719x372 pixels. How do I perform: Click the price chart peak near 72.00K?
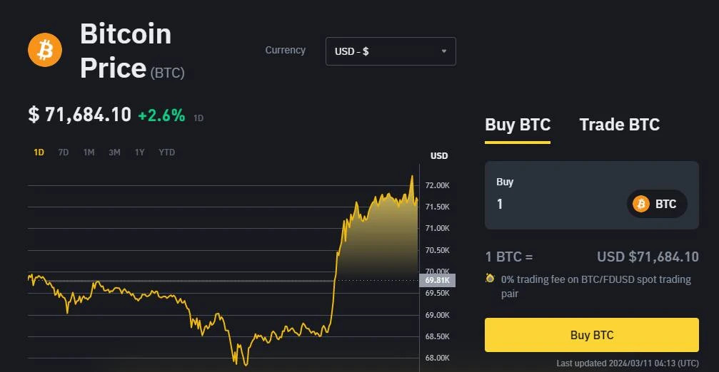412,177
